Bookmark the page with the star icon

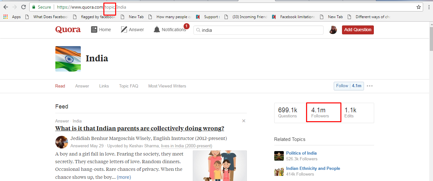pos(419,7)
